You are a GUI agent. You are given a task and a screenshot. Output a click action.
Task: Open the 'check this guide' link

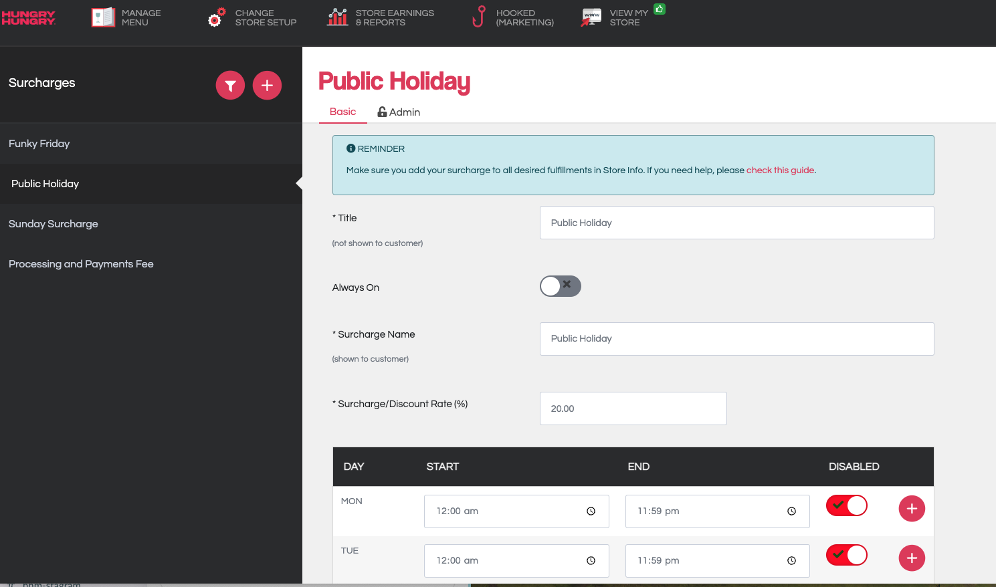point(780,170)
